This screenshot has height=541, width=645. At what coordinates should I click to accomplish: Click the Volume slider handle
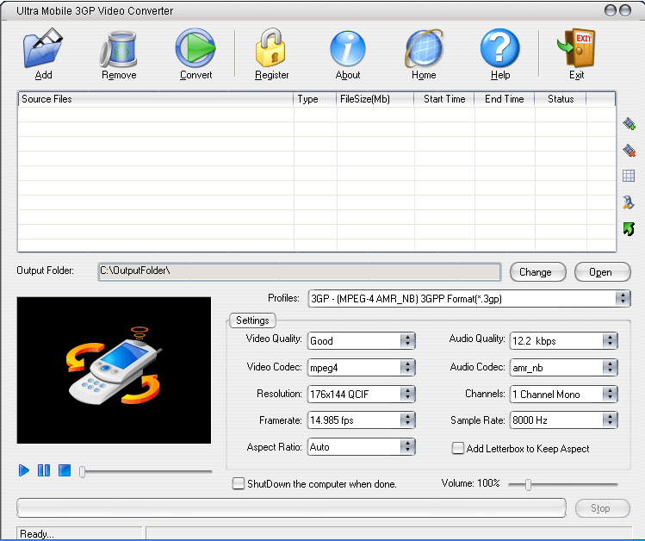pyautogui.click(x=528, y=485)
